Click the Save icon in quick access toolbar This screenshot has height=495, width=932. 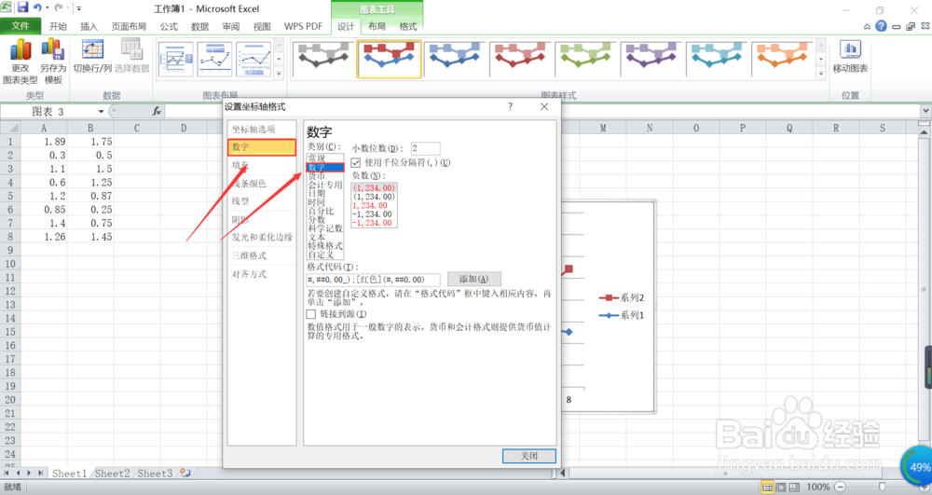[x=22, y=7]
